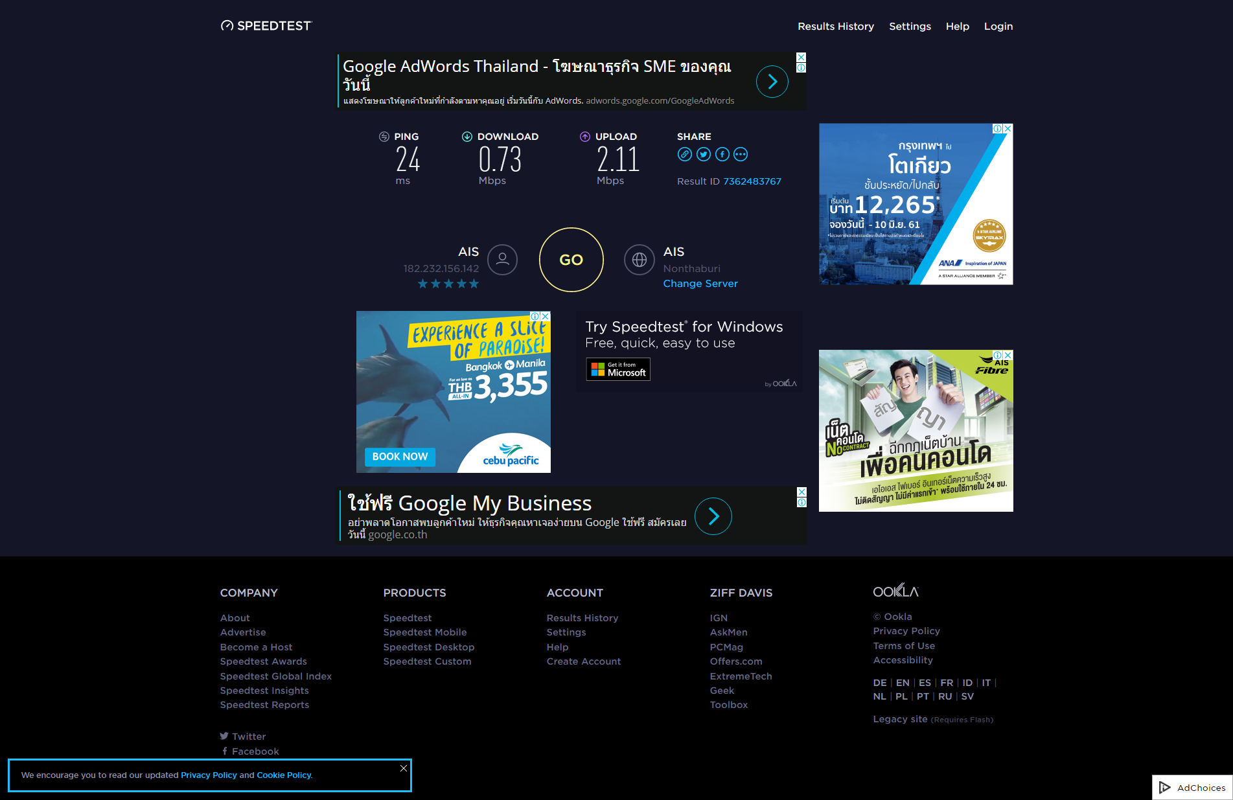Open Advertise link under Company
Viewport: 1233px width, 800px height.
pyautogui.click(x=243, y=632)
